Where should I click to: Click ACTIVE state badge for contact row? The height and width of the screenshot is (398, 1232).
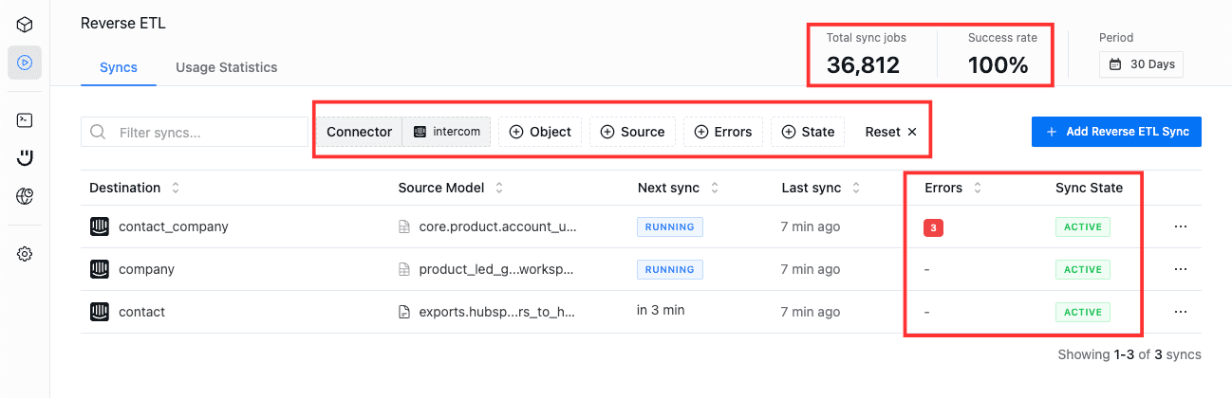click(x=1082, y=312)
